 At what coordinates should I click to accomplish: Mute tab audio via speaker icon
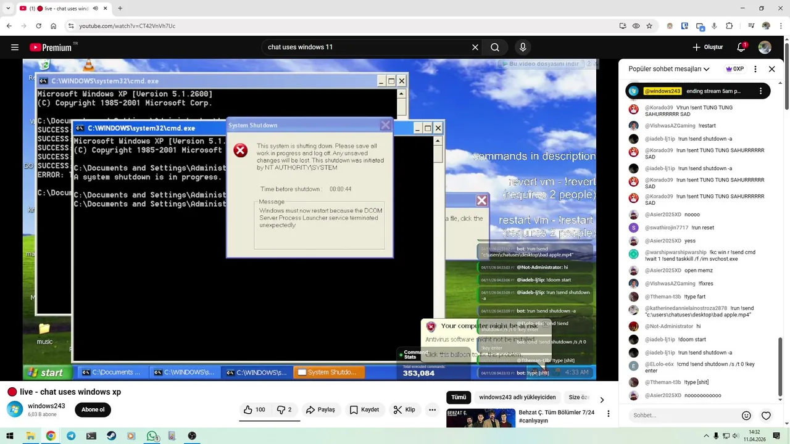[x=95, y=9]
